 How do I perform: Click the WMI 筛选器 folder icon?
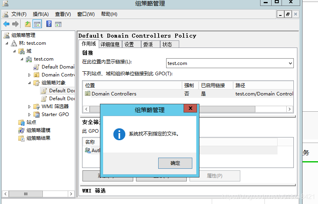(x=36, y=107)
